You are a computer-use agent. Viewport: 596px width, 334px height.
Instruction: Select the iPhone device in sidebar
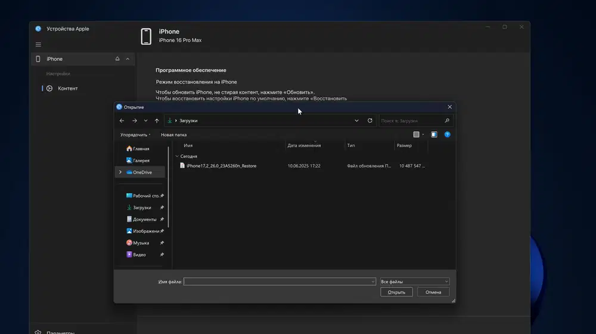click(83, 59)
